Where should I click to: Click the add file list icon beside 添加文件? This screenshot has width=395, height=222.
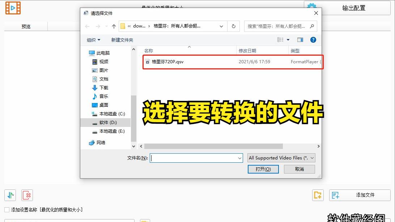(x=335, y=195)
